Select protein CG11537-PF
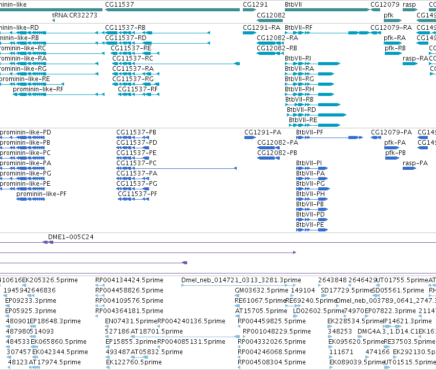Screen dimensions: 436x370 138,194
